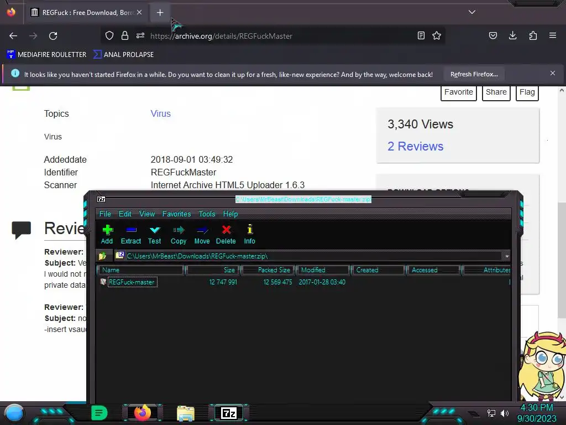
Task: Click the Add button in 7-Zip toolbar
Action: (107, 235)
